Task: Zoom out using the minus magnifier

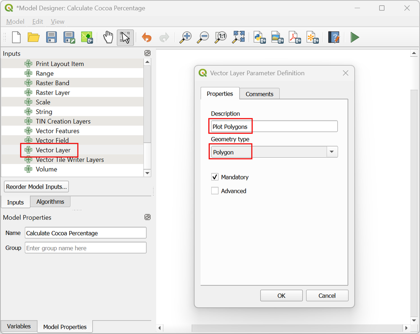Action: [203, 37]
